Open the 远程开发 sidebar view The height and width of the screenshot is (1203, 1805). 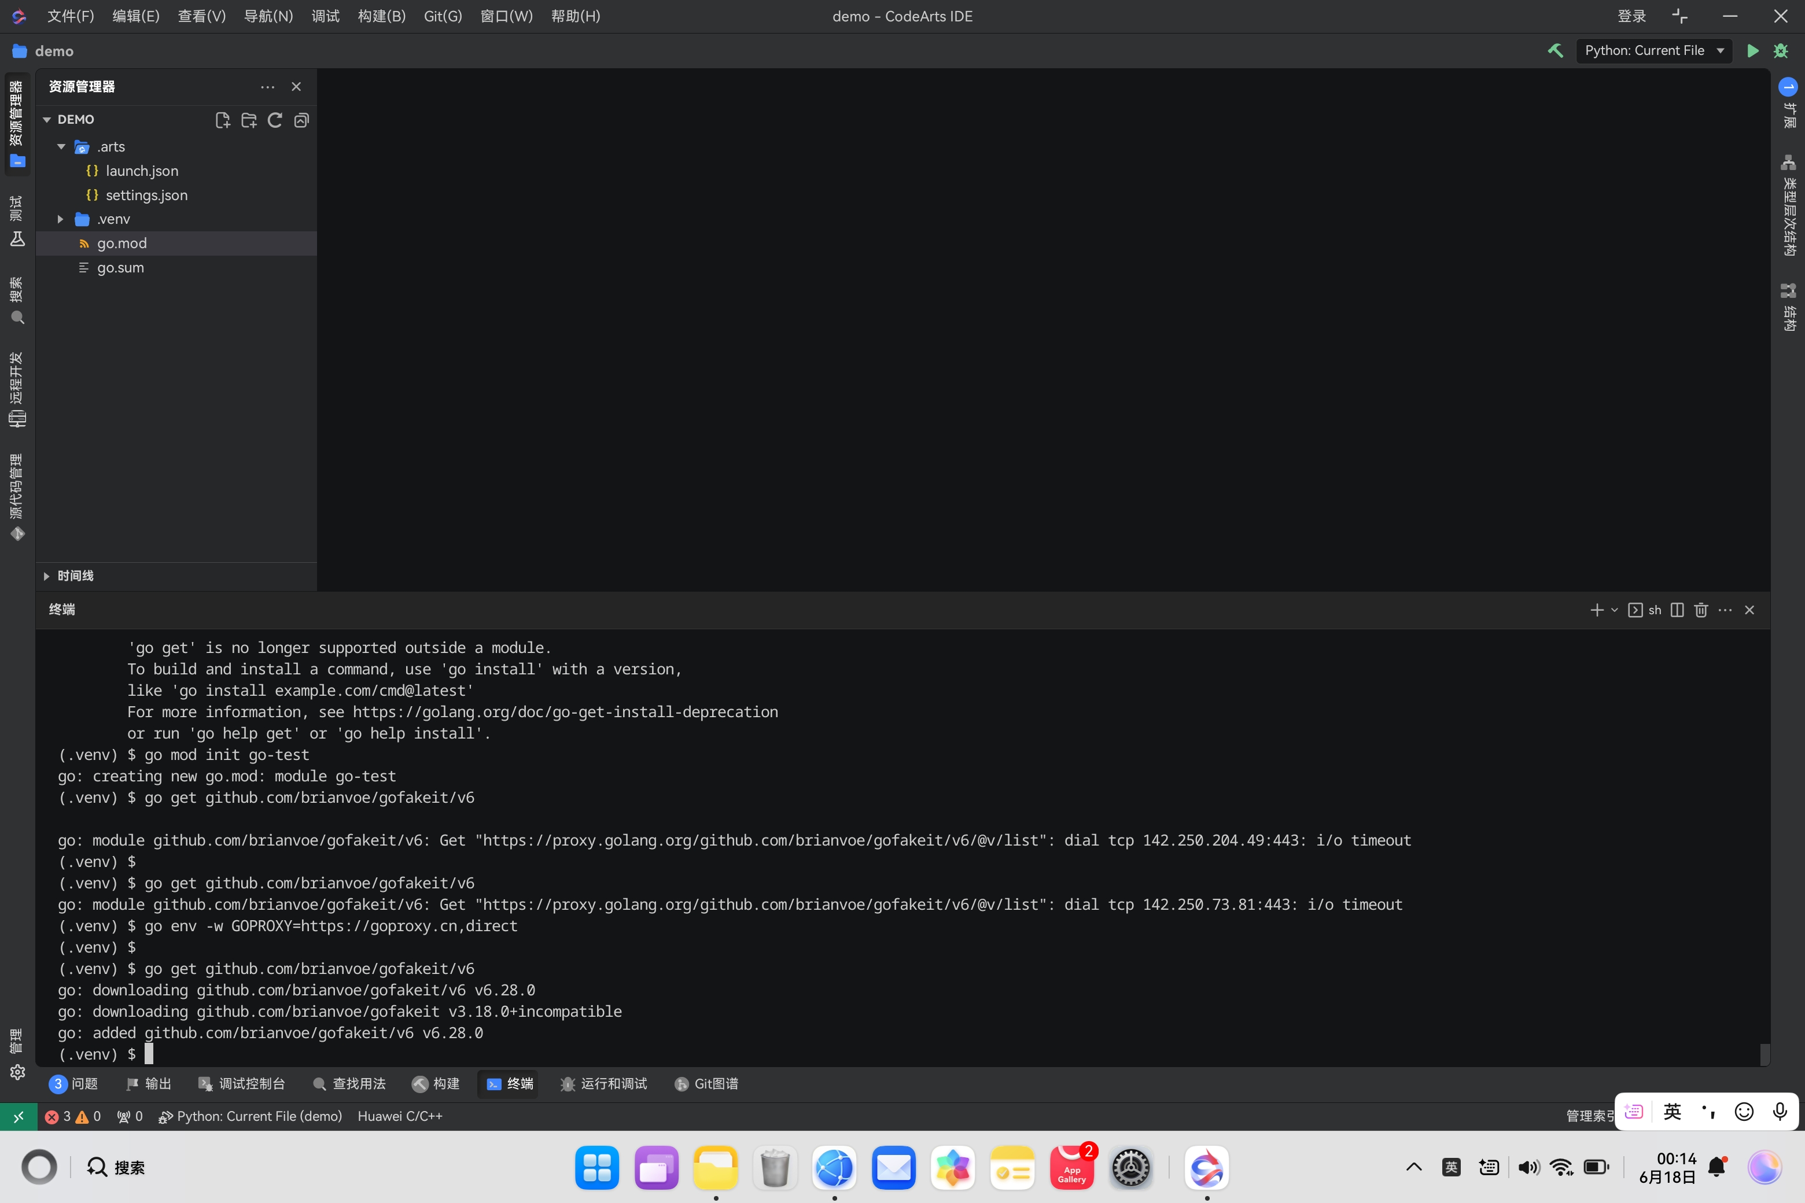pos(17,389)
